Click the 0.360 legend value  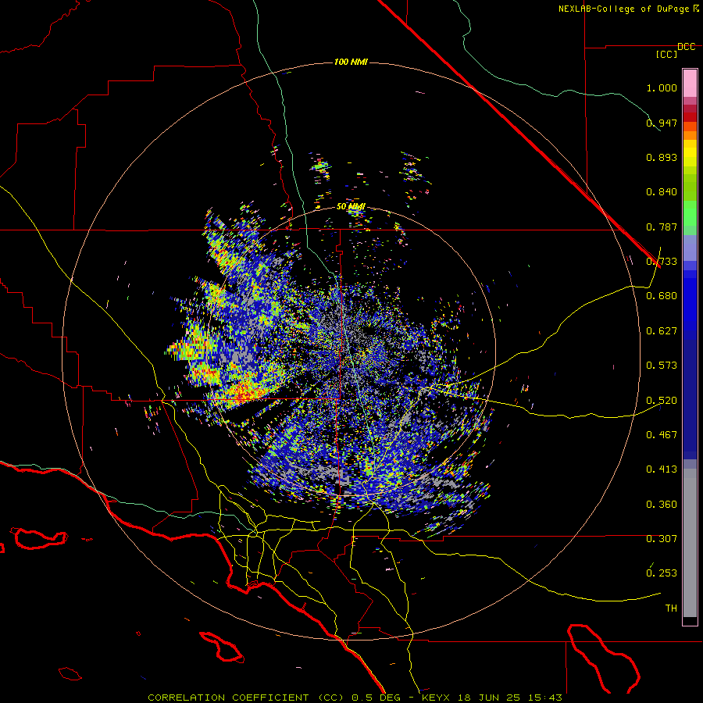coord(662,505)
